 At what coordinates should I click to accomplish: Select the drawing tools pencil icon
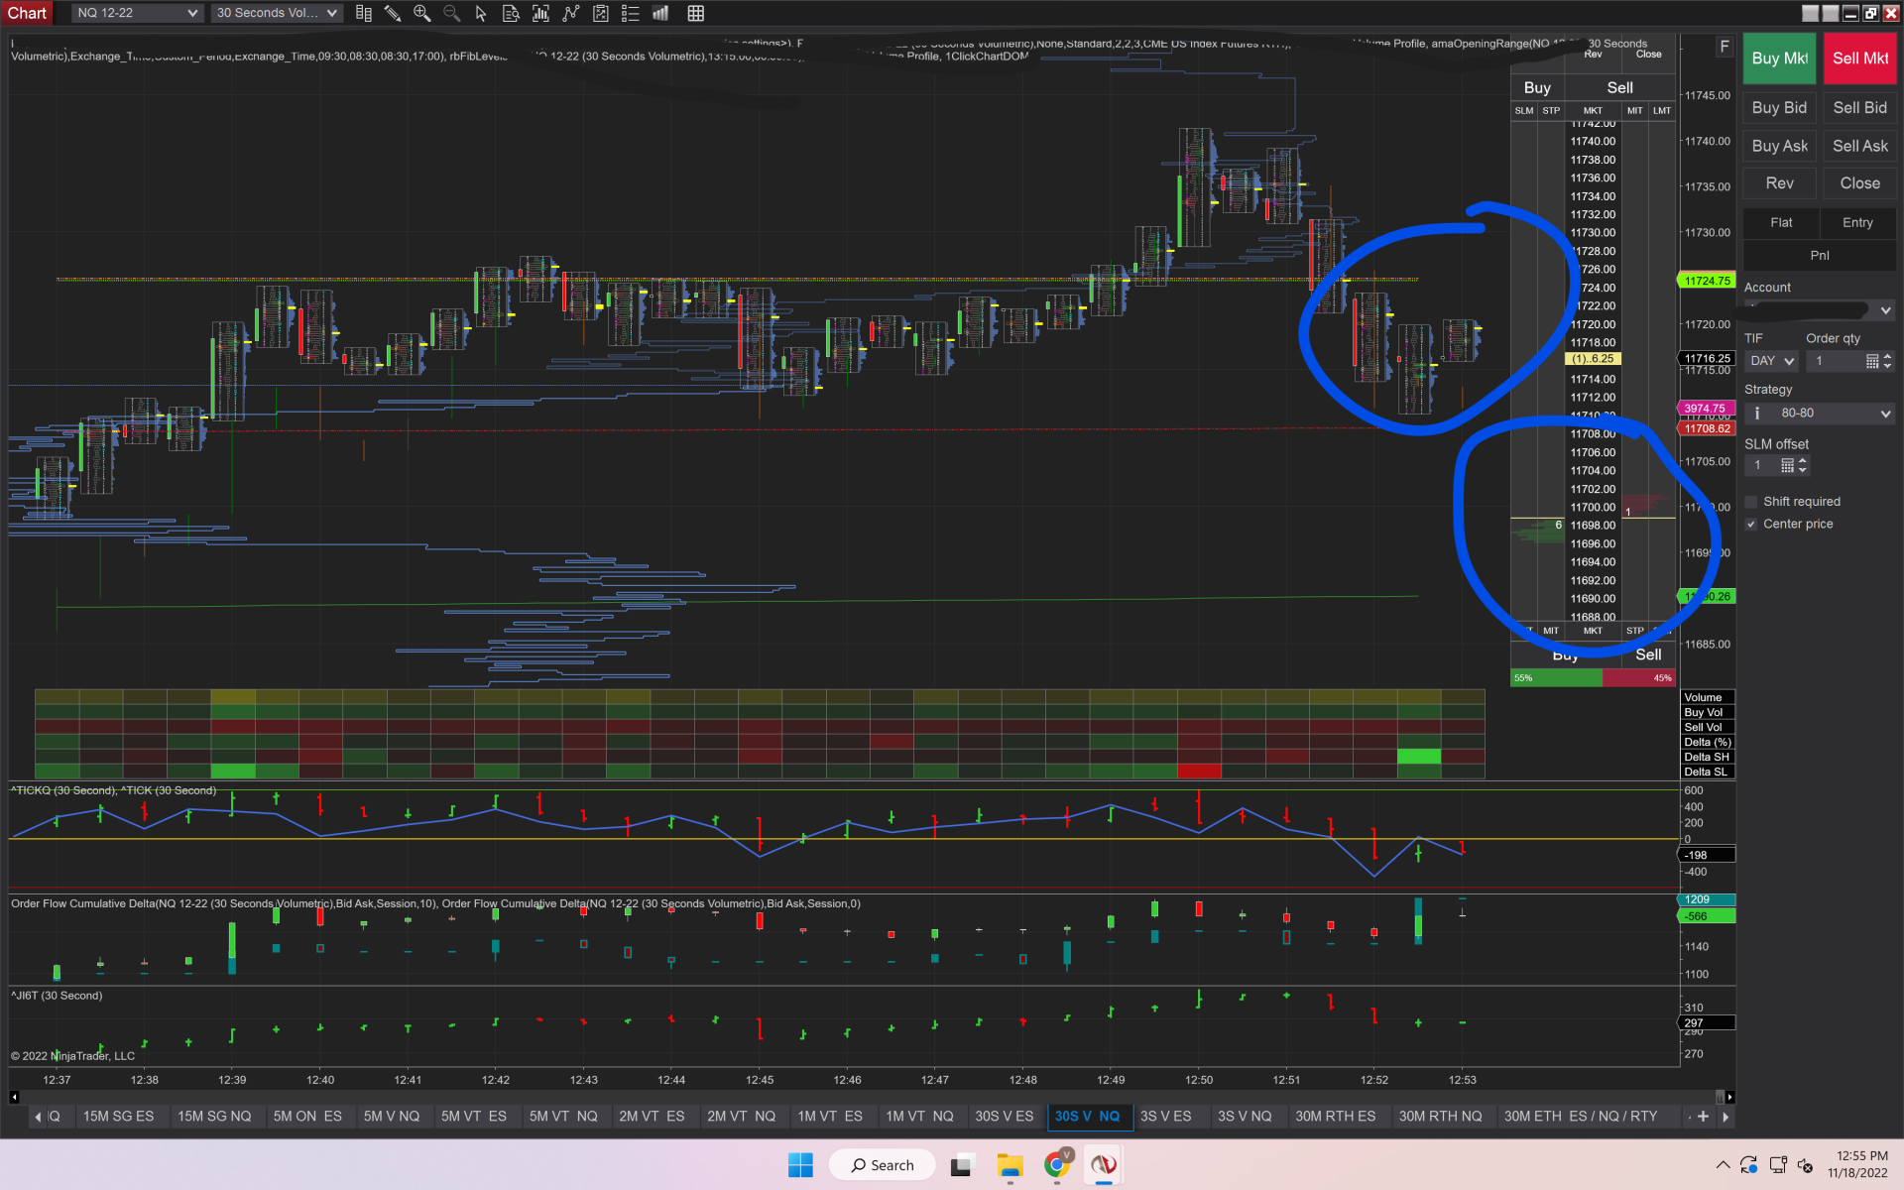[x=393, y=14]
